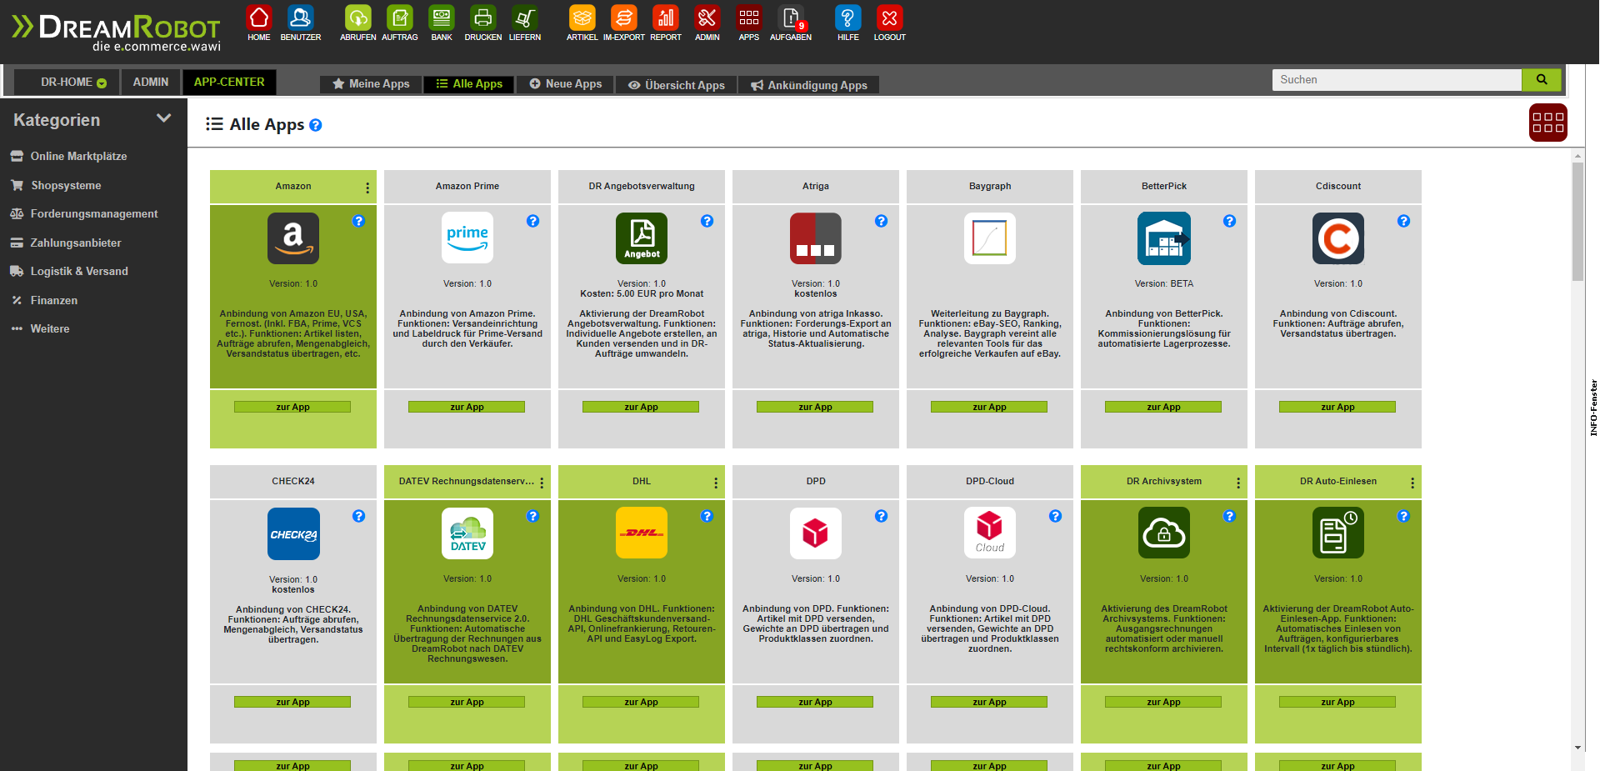Click the HILFE help icon
1600x771 pixels.
847,18
